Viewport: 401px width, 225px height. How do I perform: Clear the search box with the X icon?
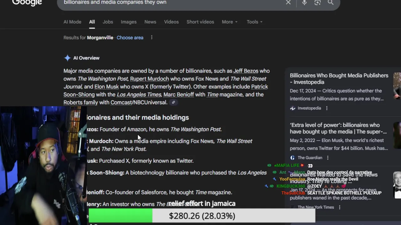pyautogui.click(x=288, y=2)
